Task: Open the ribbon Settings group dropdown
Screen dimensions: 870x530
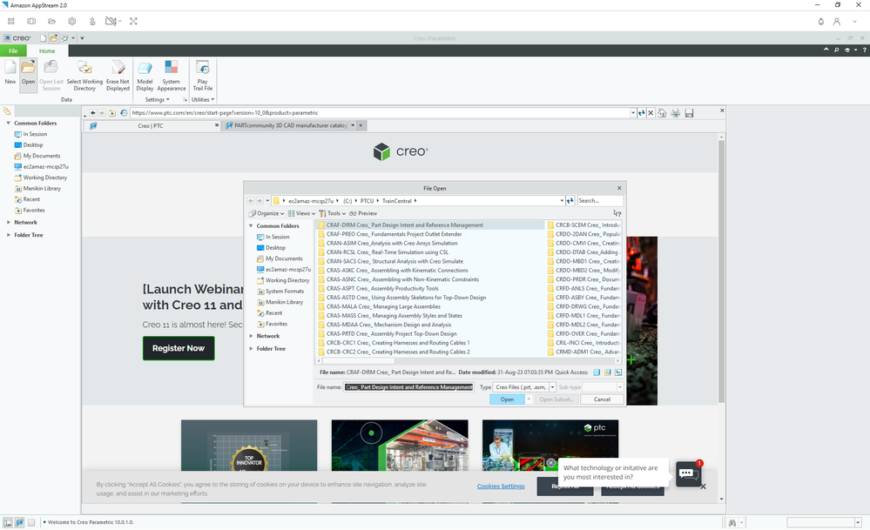Action: (158, 100)
